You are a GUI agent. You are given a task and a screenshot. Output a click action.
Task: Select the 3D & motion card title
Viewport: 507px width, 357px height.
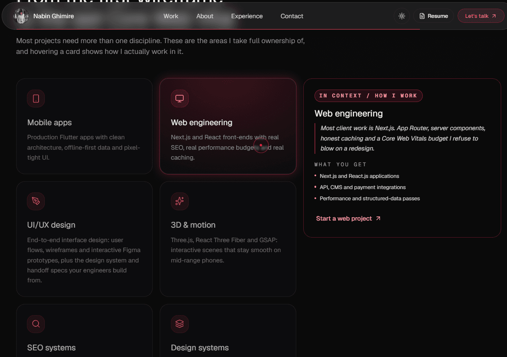[193, 225]
